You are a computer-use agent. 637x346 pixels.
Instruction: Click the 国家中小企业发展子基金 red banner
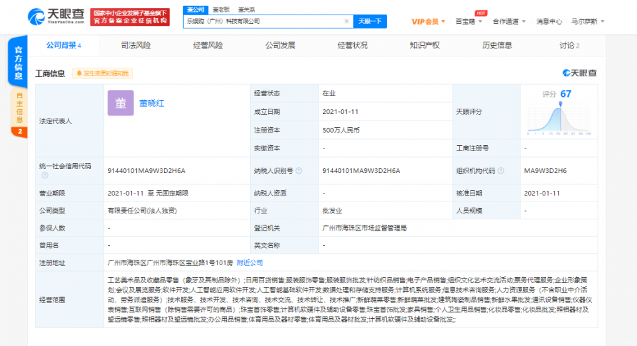click(x=130, y=17)
